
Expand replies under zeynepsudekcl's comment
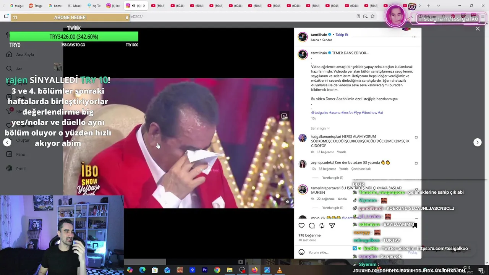pyautogui.click(x=332, y=178)
